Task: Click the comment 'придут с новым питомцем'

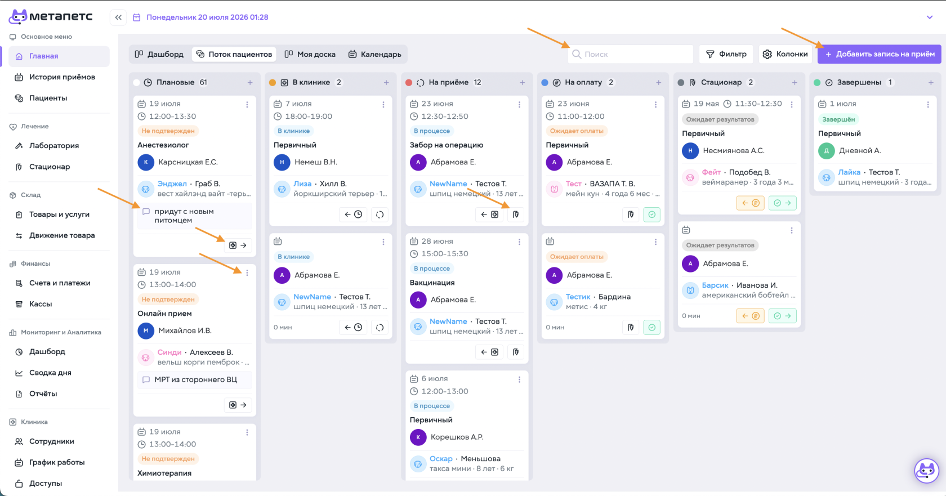Action: click(x=195, y=216)
